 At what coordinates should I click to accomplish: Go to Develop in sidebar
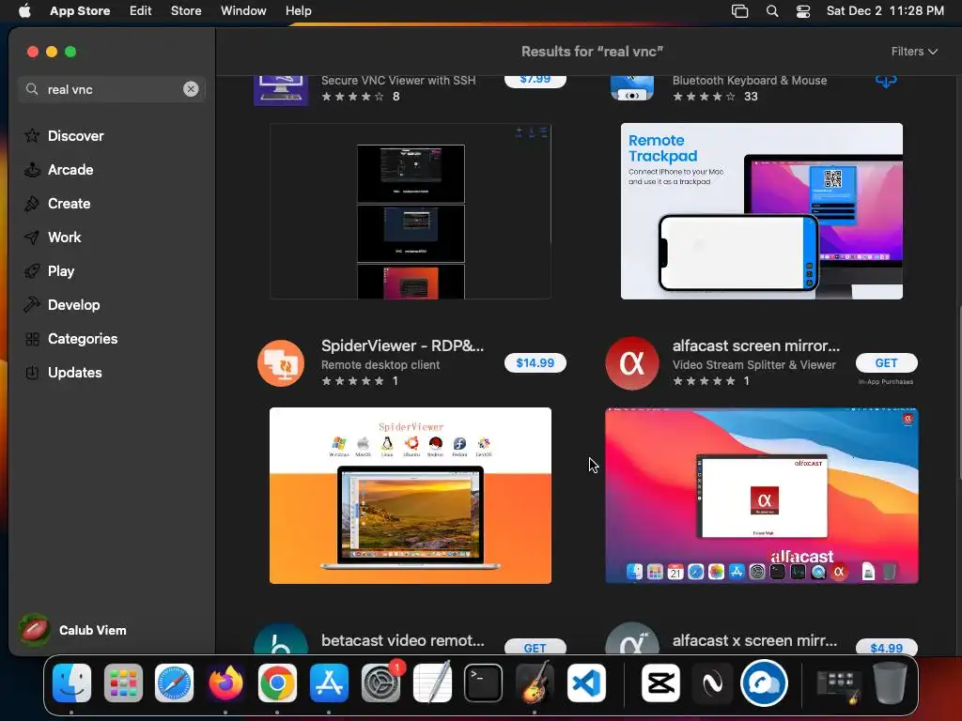(x=73, y=304)
